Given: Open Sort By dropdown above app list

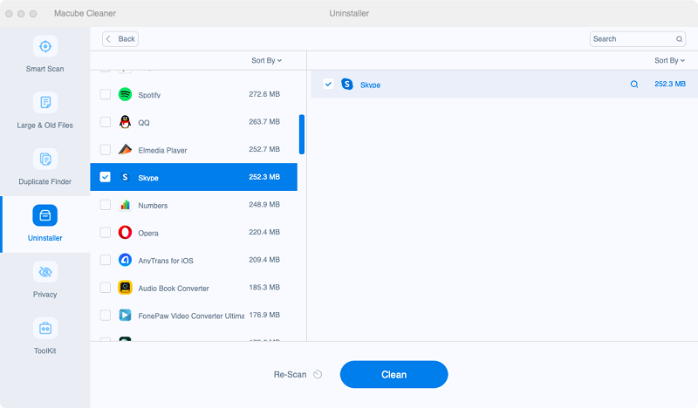Looking at the screenshot, I should coord(266,60).
